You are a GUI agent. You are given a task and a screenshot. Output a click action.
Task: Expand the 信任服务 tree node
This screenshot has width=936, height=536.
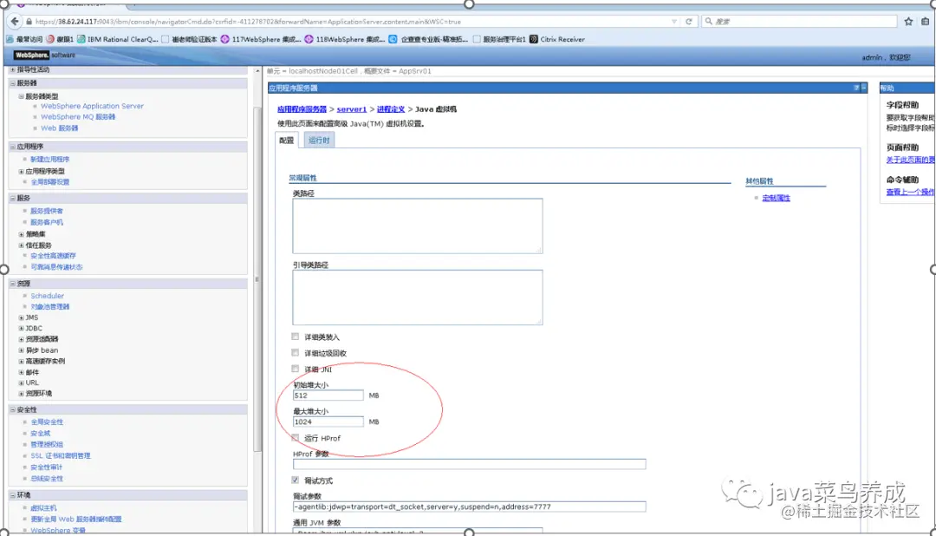[x=21, y=245]
